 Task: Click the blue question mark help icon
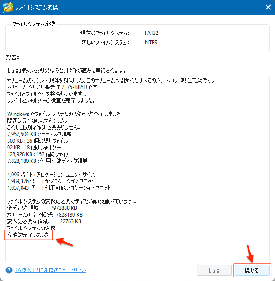coord(9,270)
